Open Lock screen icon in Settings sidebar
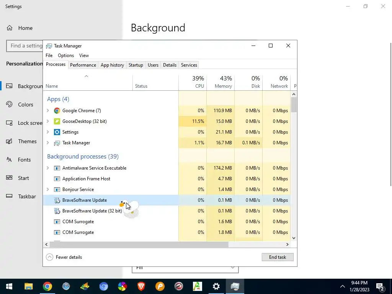The width and height of the screenshot is (392, 294). 9,123
